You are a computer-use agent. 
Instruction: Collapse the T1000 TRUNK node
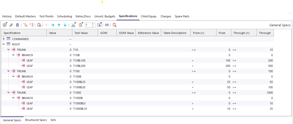[x=8, y=93]
